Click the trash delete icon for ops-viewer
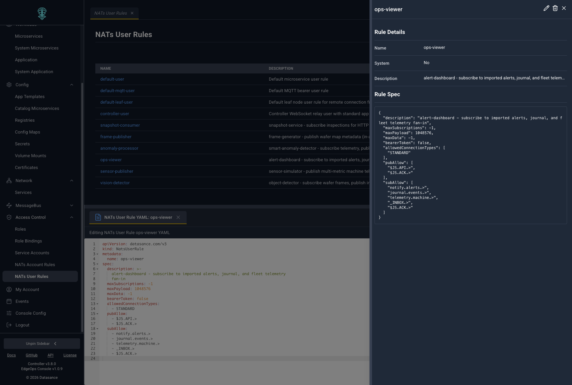 tap(555, 8)
